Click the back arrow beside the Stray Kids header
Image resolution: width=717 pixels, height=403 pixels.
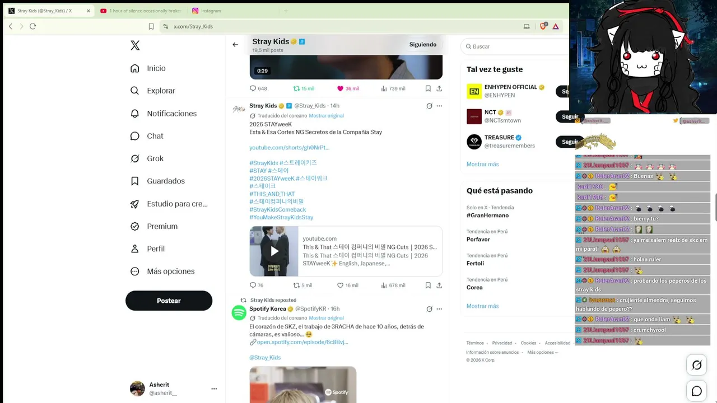(x=235, y=45)
